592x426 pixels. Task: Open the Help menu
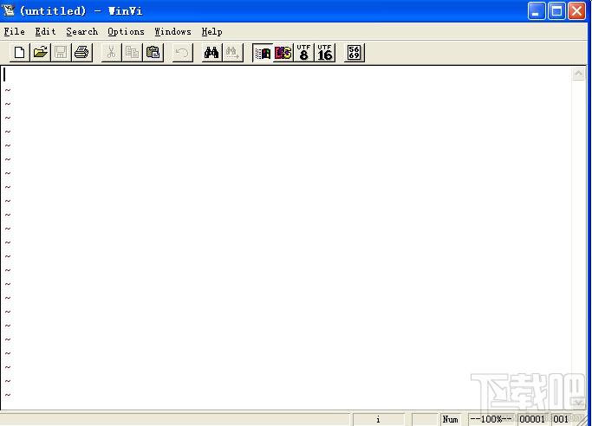[211, 32]
